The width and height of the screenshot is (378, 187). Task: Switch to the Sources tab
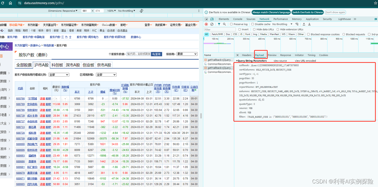251,19
